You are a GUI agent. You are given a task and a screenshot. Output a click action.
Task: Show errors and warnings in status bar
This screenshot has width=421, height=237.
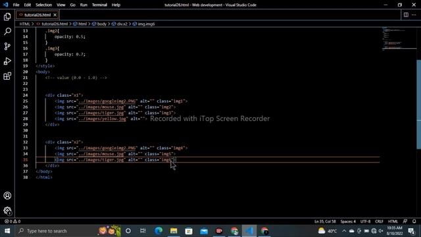pyautogui.click(x=12, y=221)
